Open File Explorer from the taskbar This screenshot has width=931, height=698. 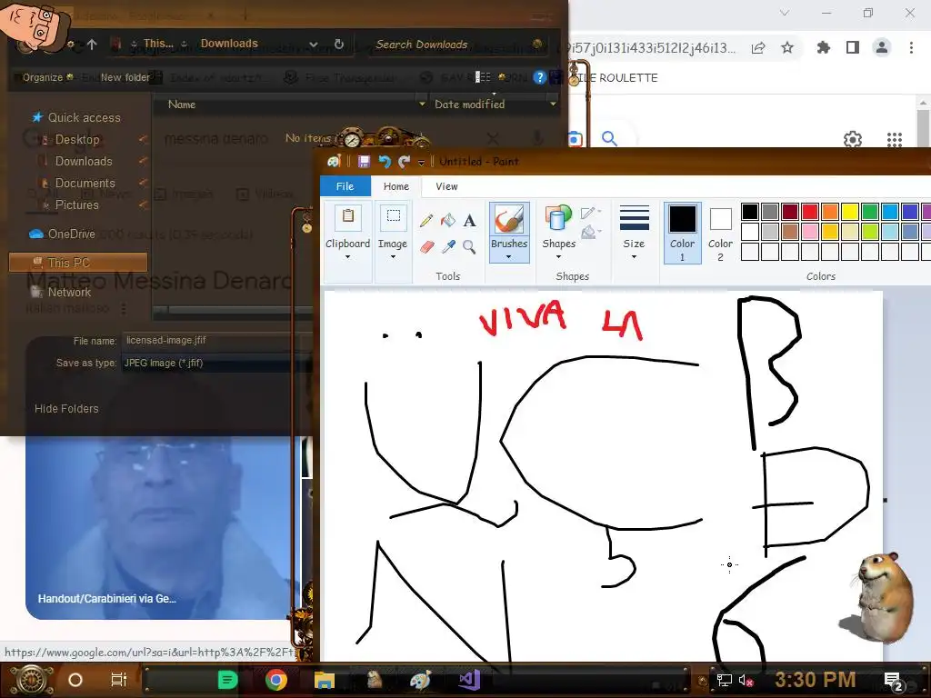(325, 680)
